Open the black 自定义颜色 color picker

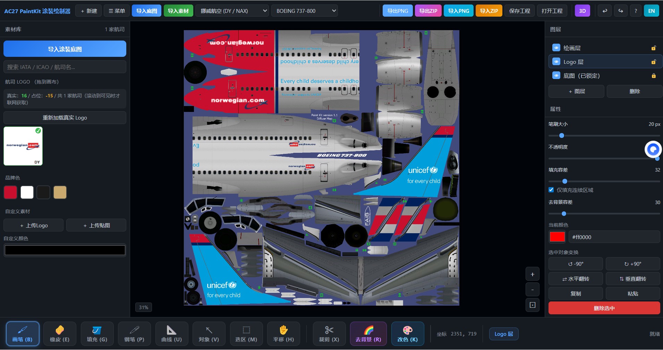coord(65,250)
